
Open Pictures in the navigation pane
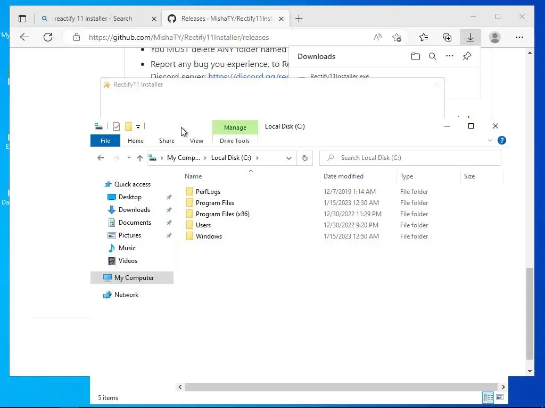coord(130,235)
